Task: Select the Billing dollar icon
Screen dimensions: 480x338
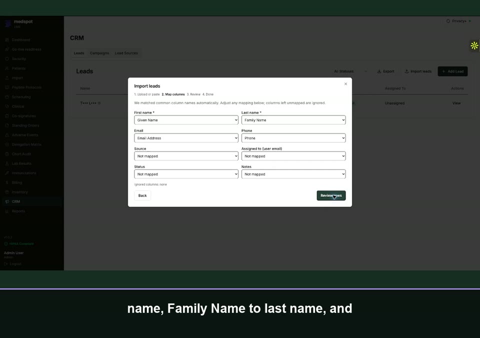Action: coord(7,182)
